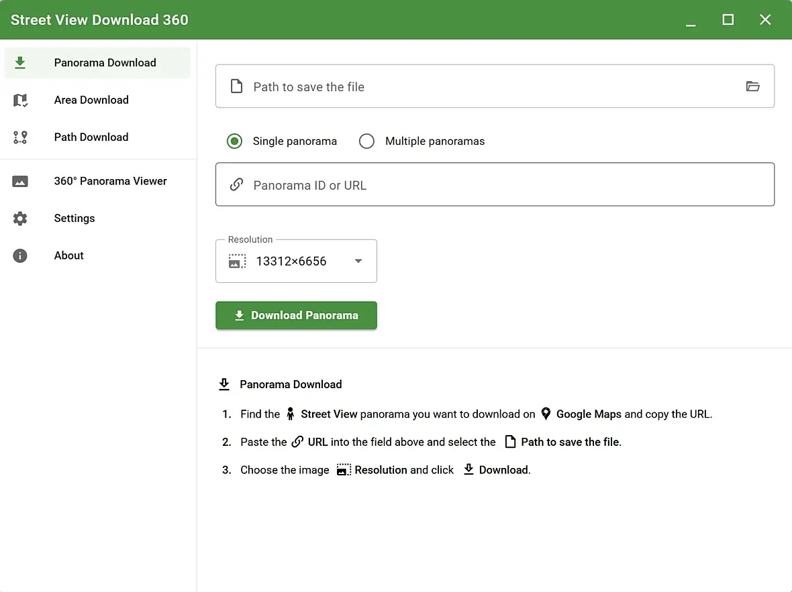Viewport: 792px width, 592px height.
Task: Select the Single panorama radio button
Action: [x=234, y=141]
